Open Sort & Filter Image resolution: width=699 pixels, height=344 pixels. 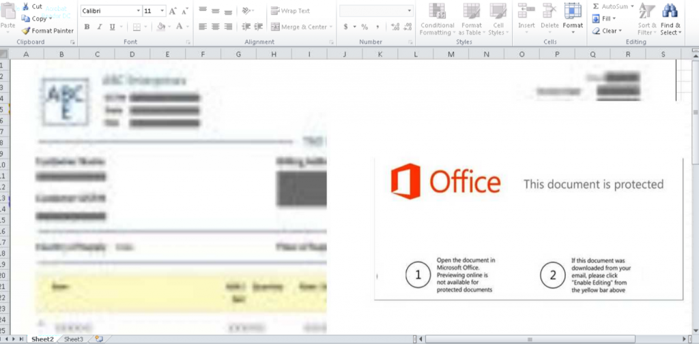click(x=647, y=19)
